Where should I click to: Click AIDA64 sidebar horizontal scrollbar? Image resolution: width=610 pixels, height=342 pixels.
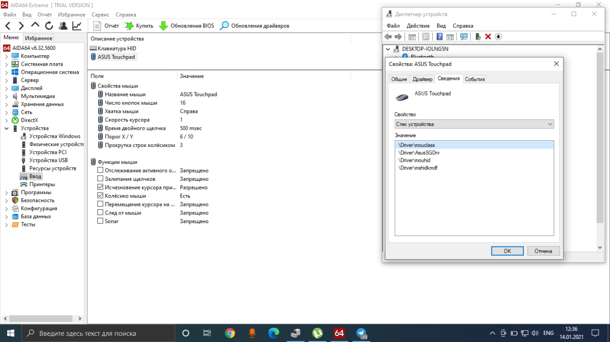point(41,319)
